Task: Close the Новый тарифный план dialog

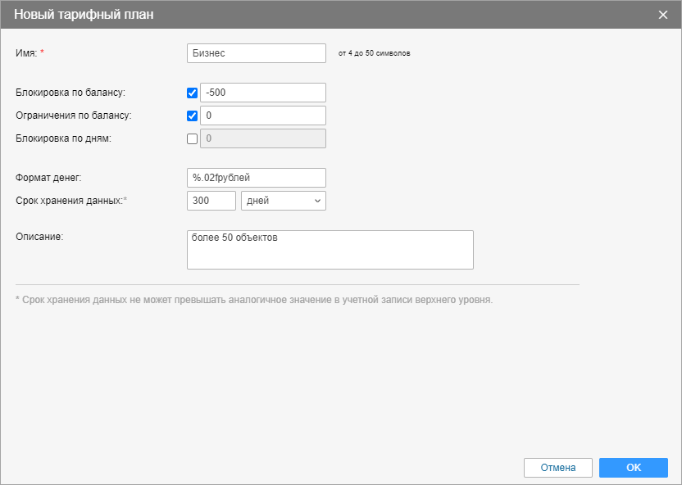Action: pyautogui.click(x=663, y=15)
